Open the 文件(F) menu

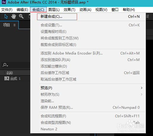click(x=7, y=10)
